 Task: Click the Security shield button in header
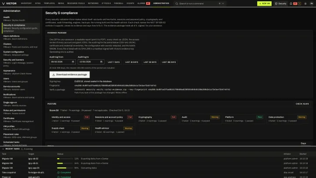coord(280,4)
